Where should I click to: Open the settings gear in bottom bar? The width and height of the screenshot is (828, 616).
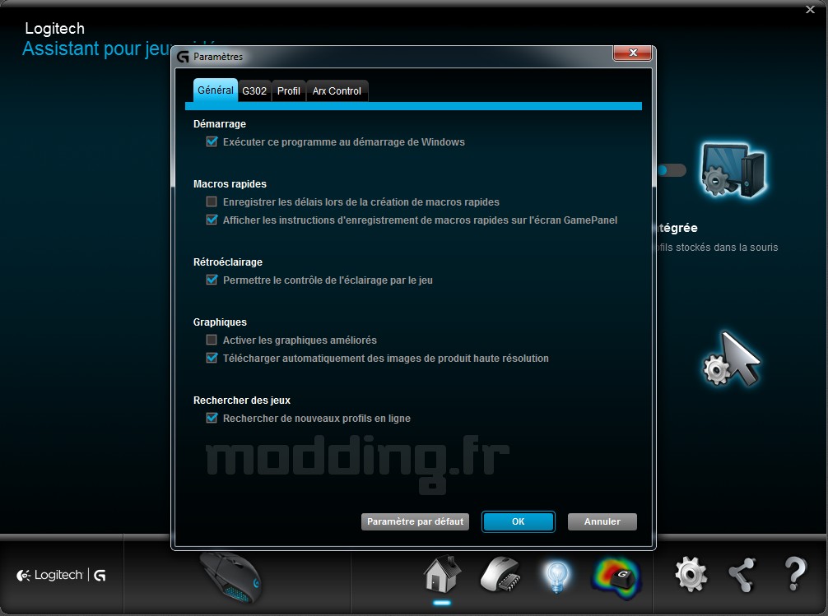pos(691,574)
